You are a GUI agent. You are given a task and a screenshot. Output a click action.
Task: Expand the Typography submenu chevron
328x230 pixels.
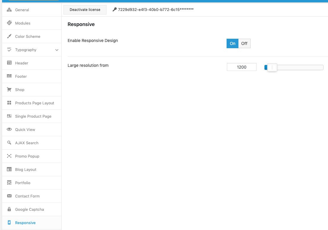[x=57, y=50]
